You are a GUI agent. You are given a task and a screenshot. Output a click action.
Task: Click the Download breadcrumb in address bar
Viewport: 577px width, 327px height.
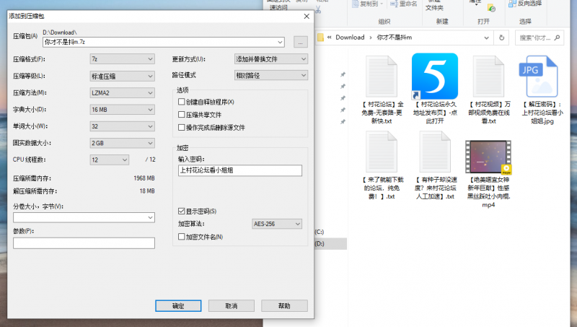point(350,37)
